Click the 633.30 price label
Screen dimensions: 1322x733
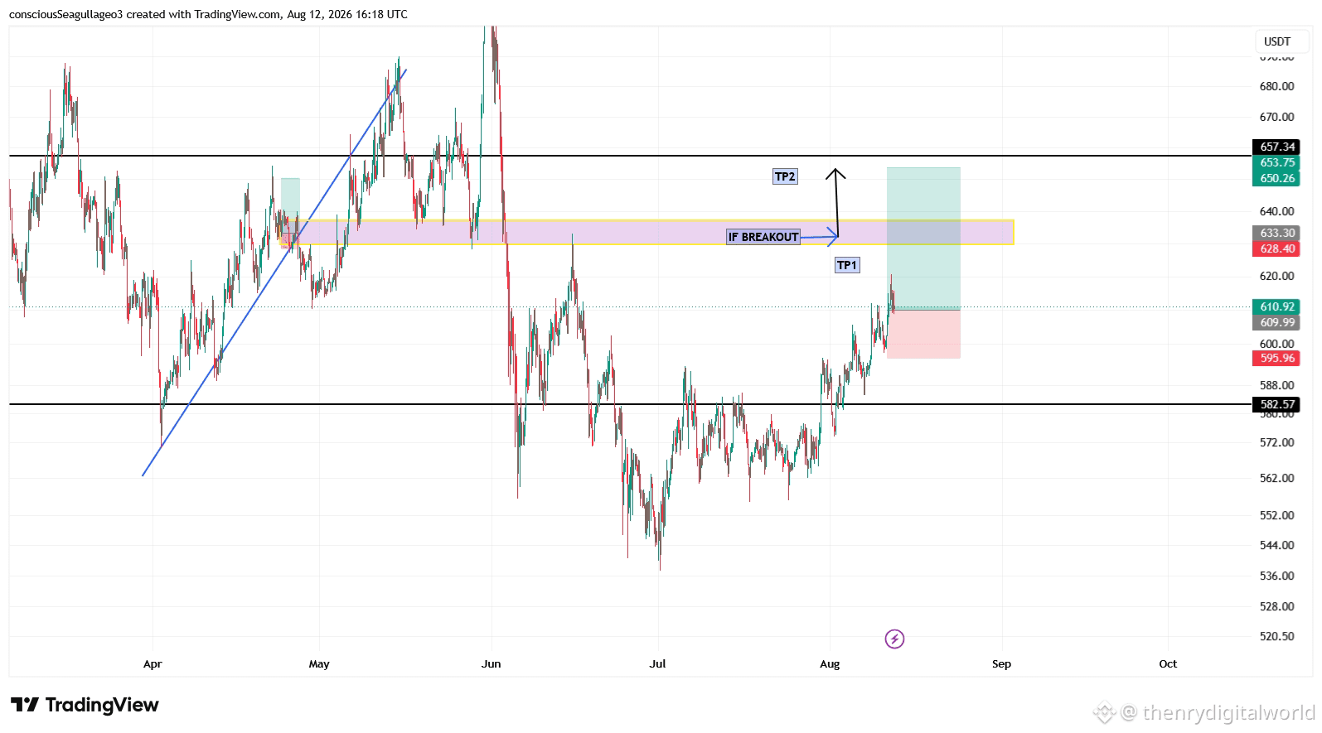[1276, 233]
